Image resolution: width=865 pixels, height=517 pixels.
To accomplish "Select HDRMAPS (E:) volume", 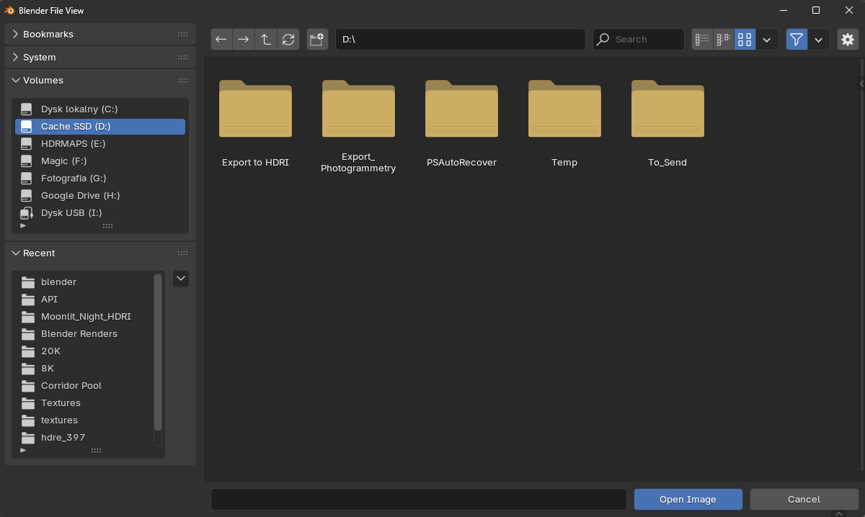I will [100, 143].
